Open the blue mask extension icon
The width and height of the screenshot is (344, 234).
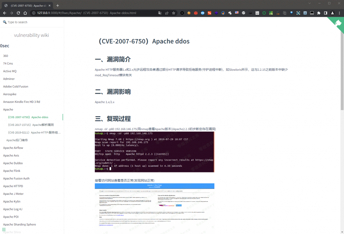point(203,13)
